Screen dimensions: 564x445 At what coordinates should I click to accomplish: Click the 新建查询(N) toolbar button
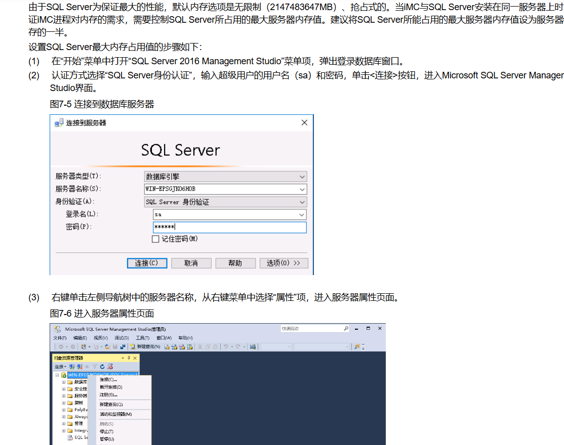[145, 346]
